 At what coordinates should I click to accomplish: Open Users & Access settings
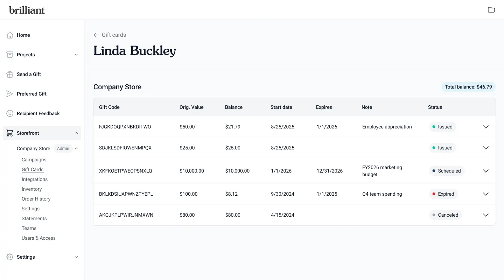38,238
